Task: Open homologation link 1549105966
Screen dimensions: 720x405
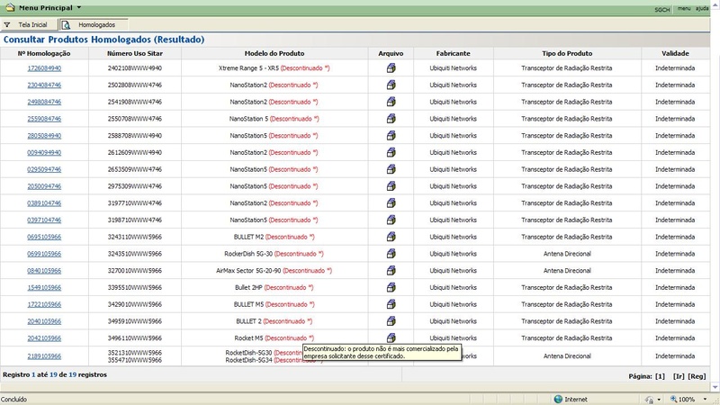Action: 44,287
